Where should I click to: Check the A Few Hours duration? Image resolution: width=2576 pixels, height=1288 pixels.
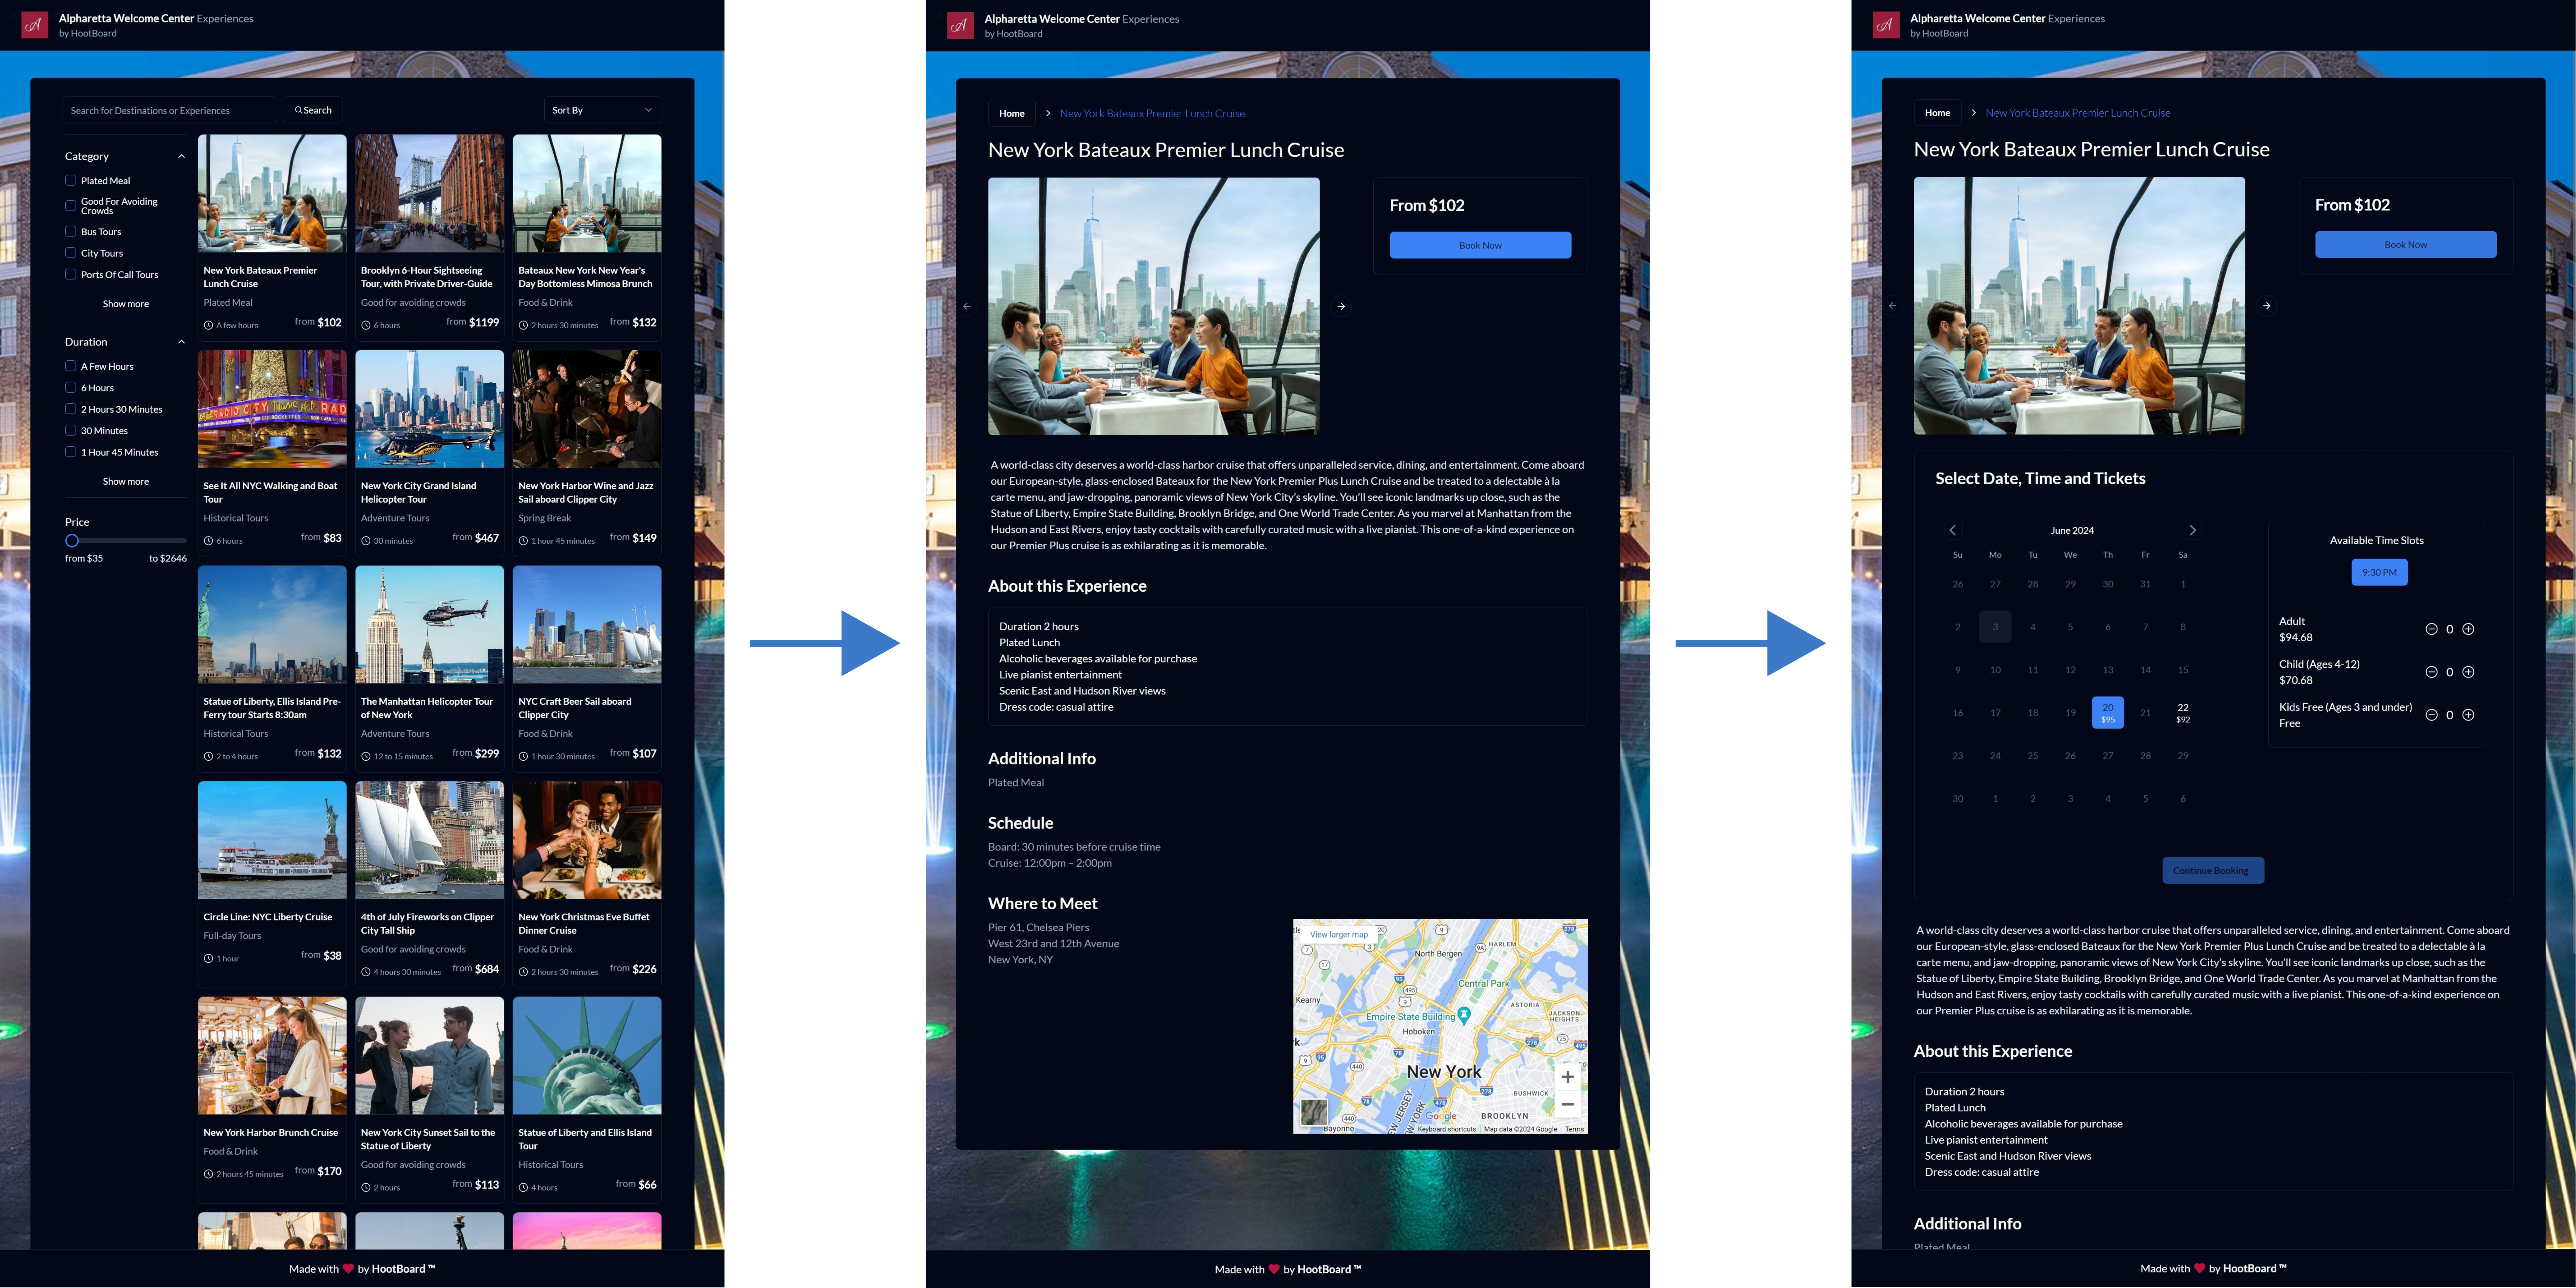pyautogui.click(x=71, y=366)
